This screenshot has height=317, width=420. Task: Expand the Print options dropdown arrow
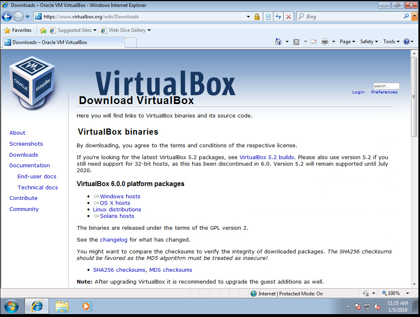tap(333, 42)
